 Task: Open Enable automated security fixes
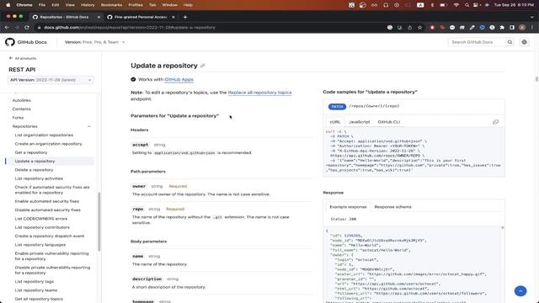click(47, 201)
